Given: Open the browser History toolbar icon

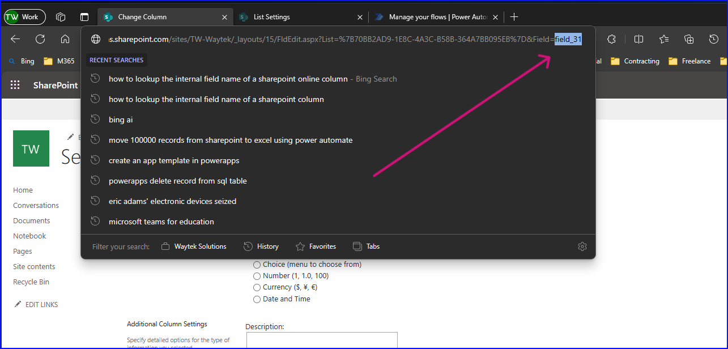Looking at the screenshot, I should pyautogui.click(x=714, y=39).
